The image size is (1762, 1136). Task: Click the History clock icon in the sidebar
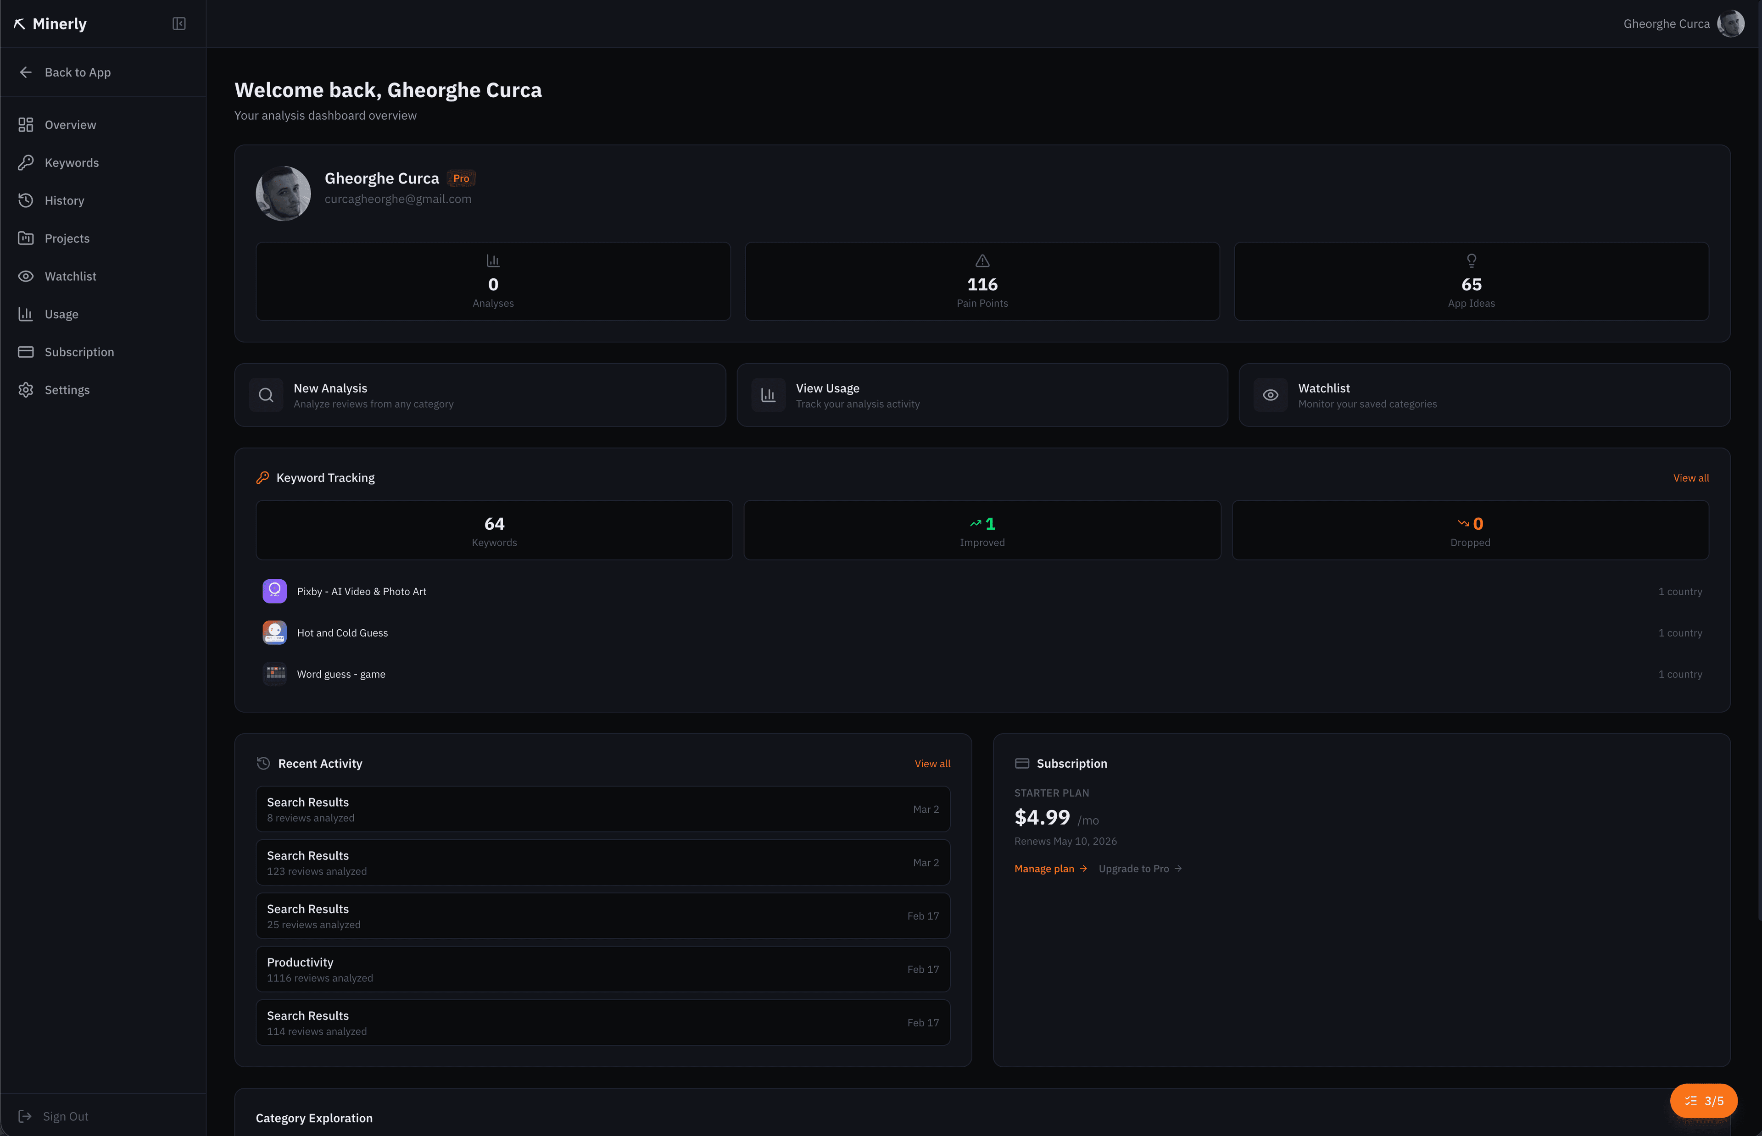(26, 200)
